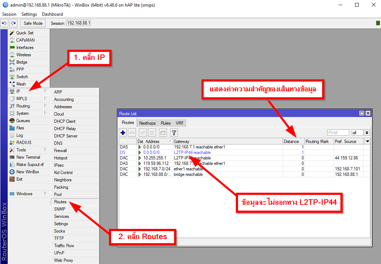Screen dimensions: 381x264
Task: Expand the MPLS submenu
Action: click(29, 98)
